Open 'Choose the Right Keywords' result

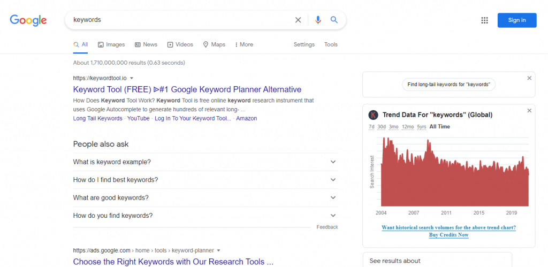[x=173, y=262]
